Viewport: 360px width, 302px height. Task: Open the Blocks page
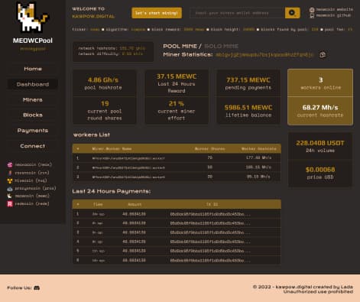click(33, 115)
